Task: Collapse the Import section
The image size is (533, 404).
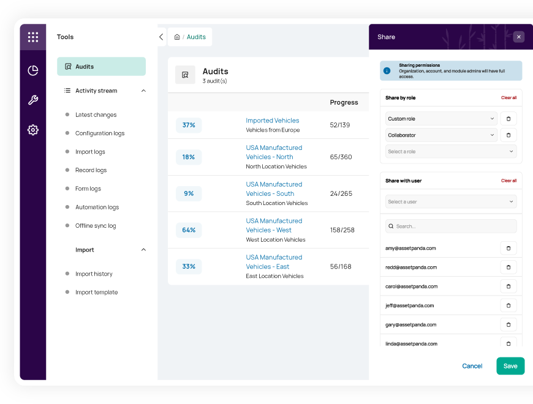Action: (144, 250)
